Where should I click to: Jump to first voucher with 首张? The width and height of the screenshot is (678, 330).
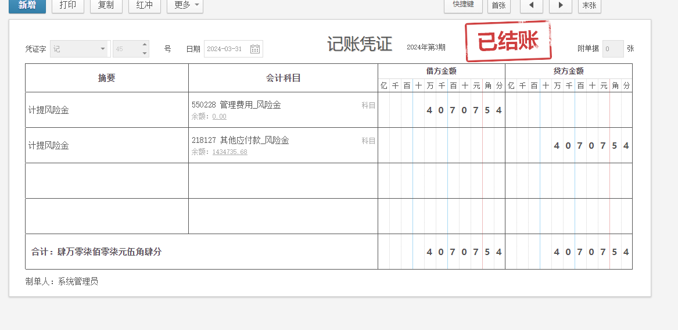pyautogui.click(x=498, y=5)
